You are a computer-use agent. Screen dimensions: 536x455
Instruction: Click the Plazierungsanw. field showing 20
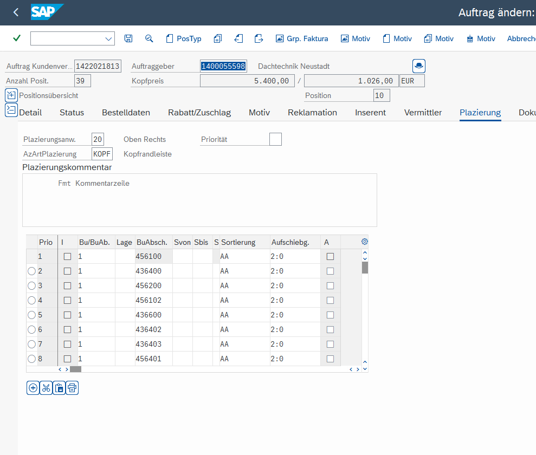pos(98,139)
